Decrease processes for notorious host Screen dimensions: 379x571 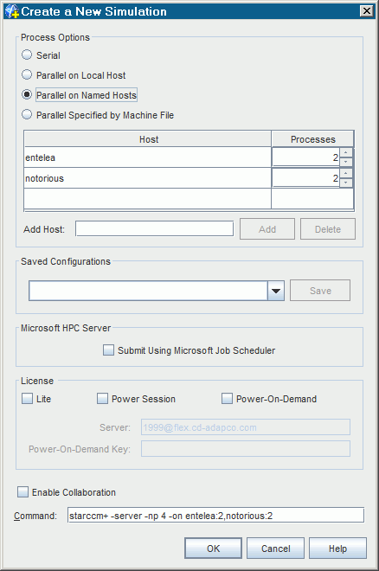[345, 183]
